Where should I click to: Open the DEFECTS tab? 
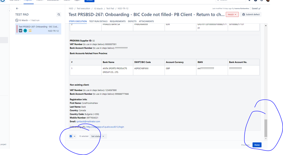132,21
